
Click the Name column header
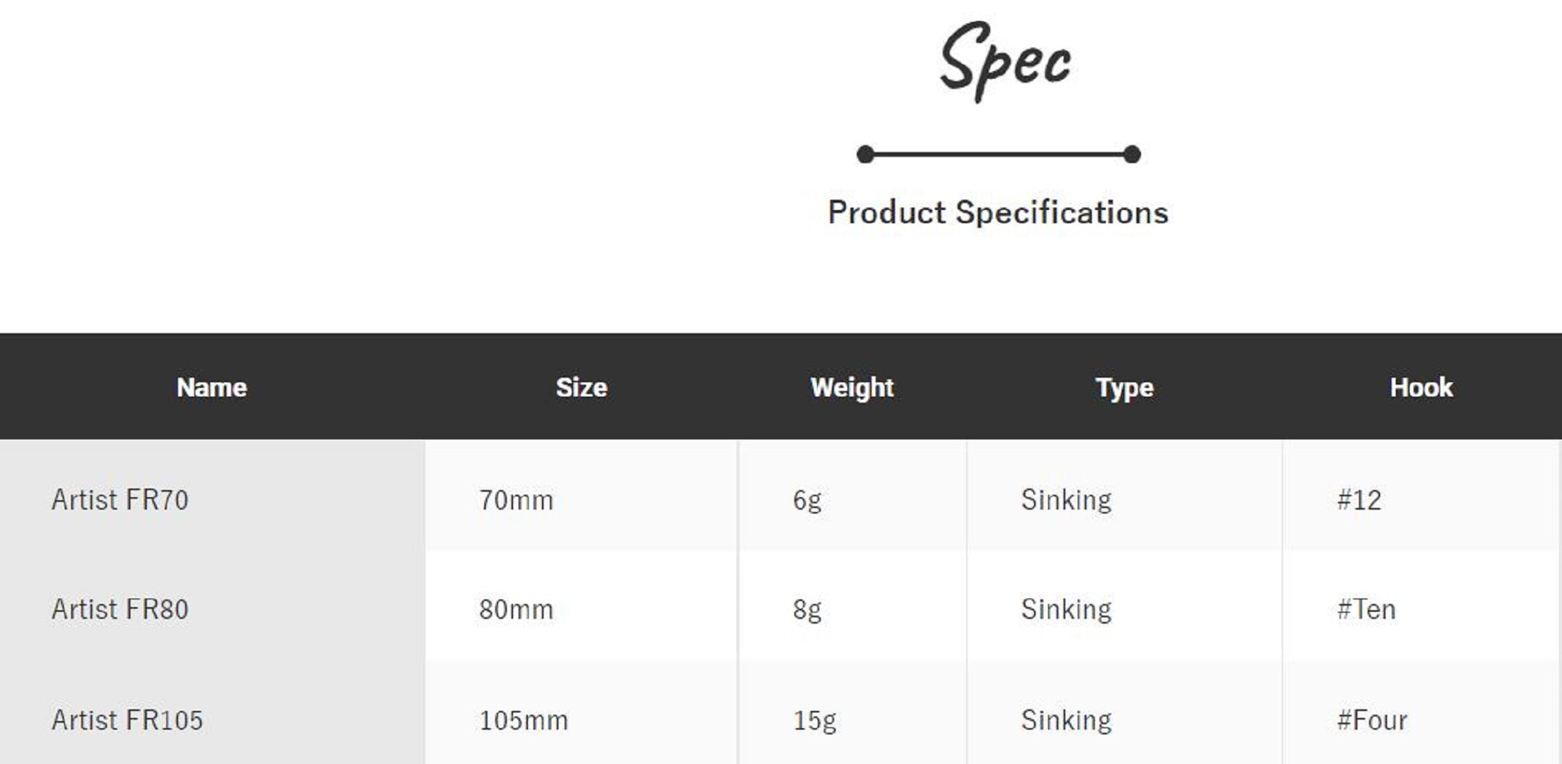(x=212, y=387)
